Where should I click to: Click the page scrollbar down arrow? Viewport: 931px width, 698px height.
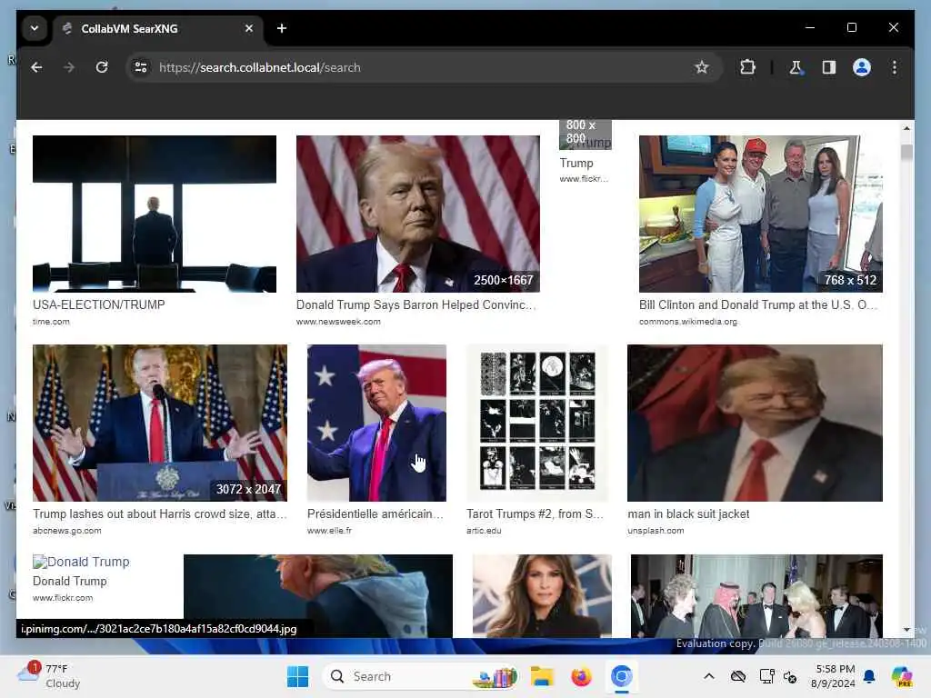click(x=906, y=630)
